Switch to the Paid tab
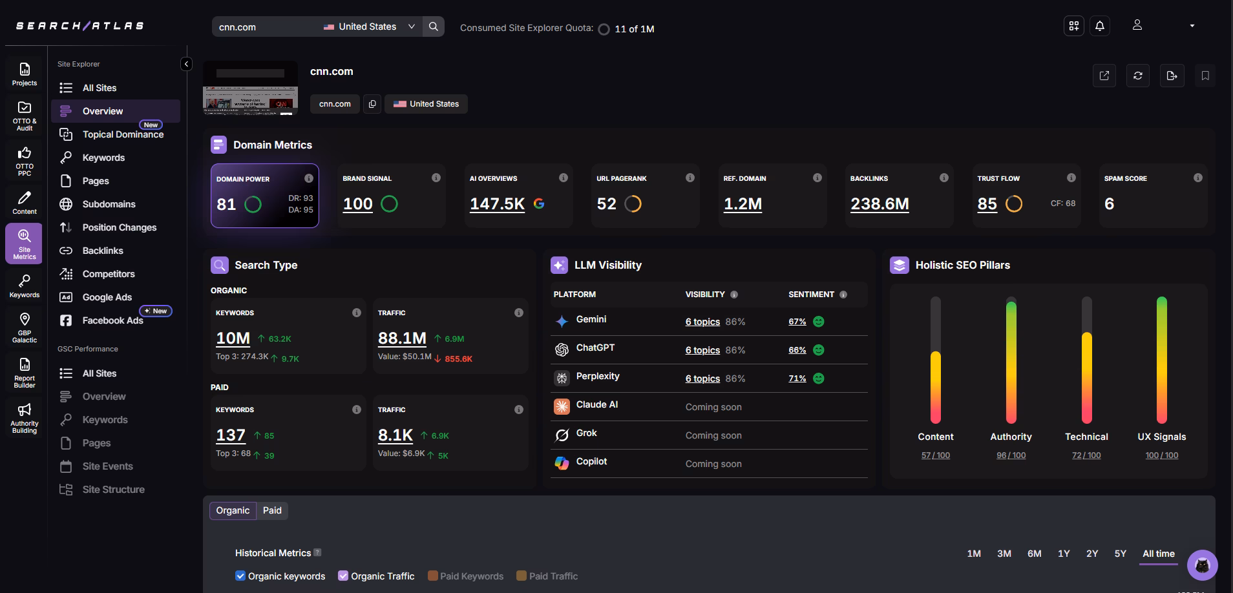The height and width of the screenshot is (593, 1233). (272, 510)
